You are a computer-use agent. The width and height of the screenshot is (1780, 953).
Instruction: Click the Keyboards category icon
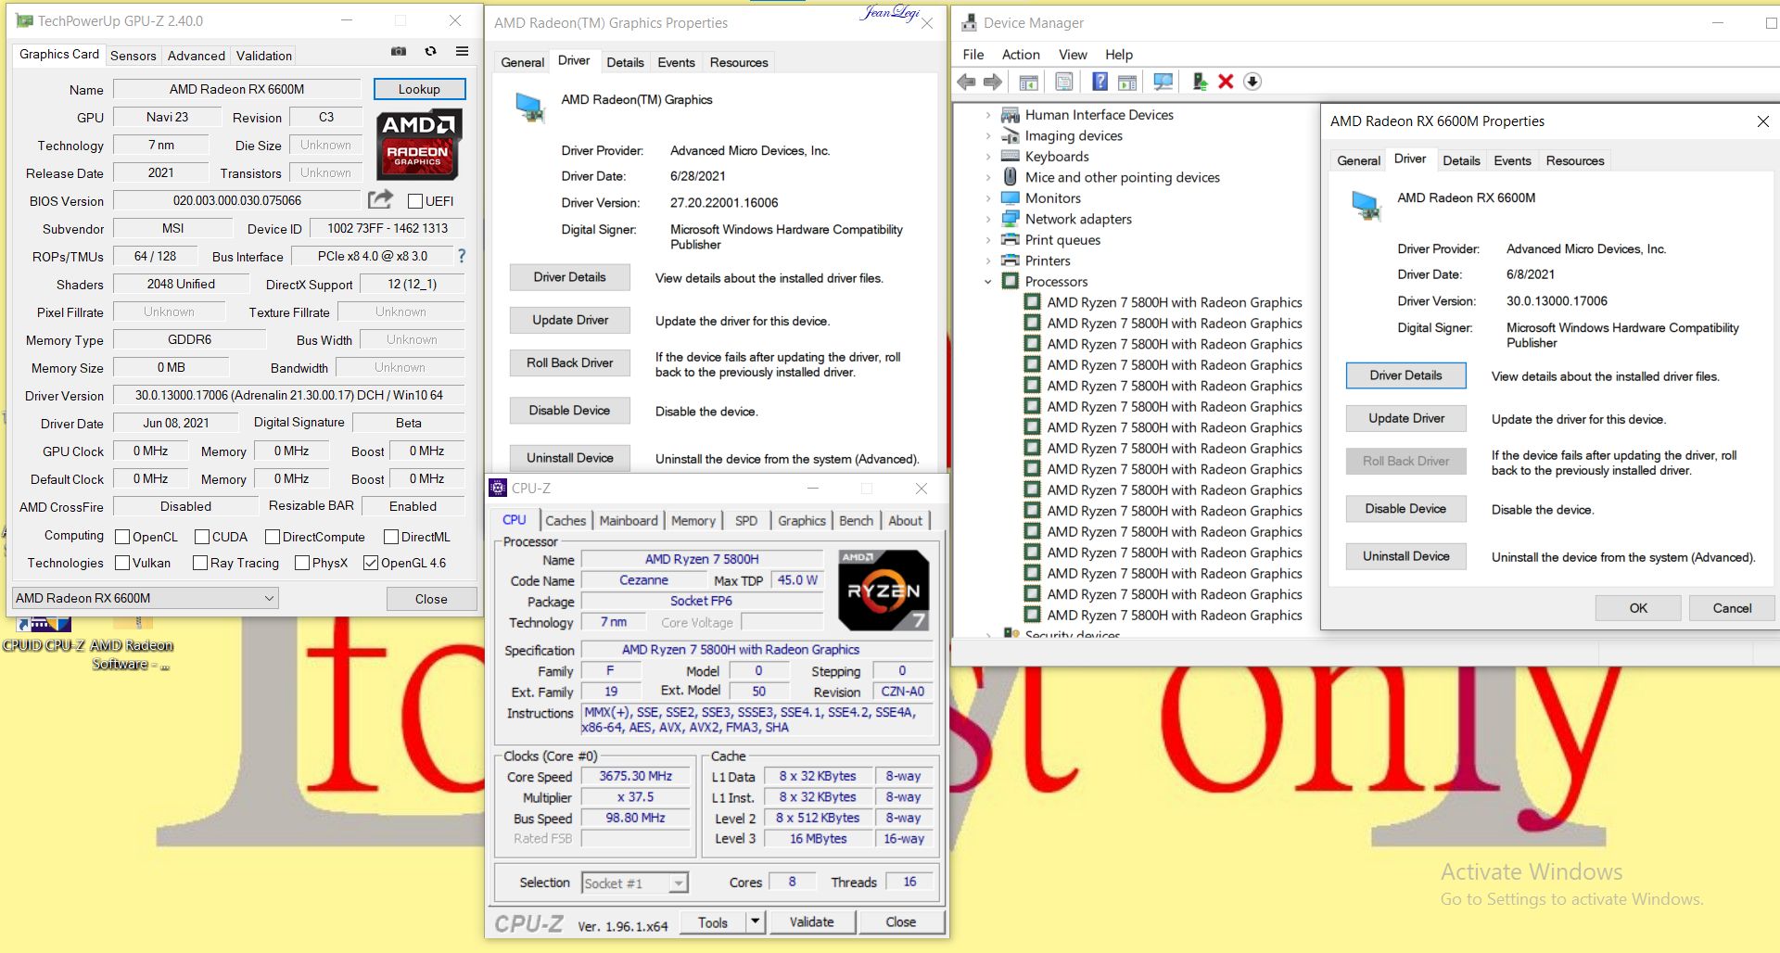tap(1010, 157)
